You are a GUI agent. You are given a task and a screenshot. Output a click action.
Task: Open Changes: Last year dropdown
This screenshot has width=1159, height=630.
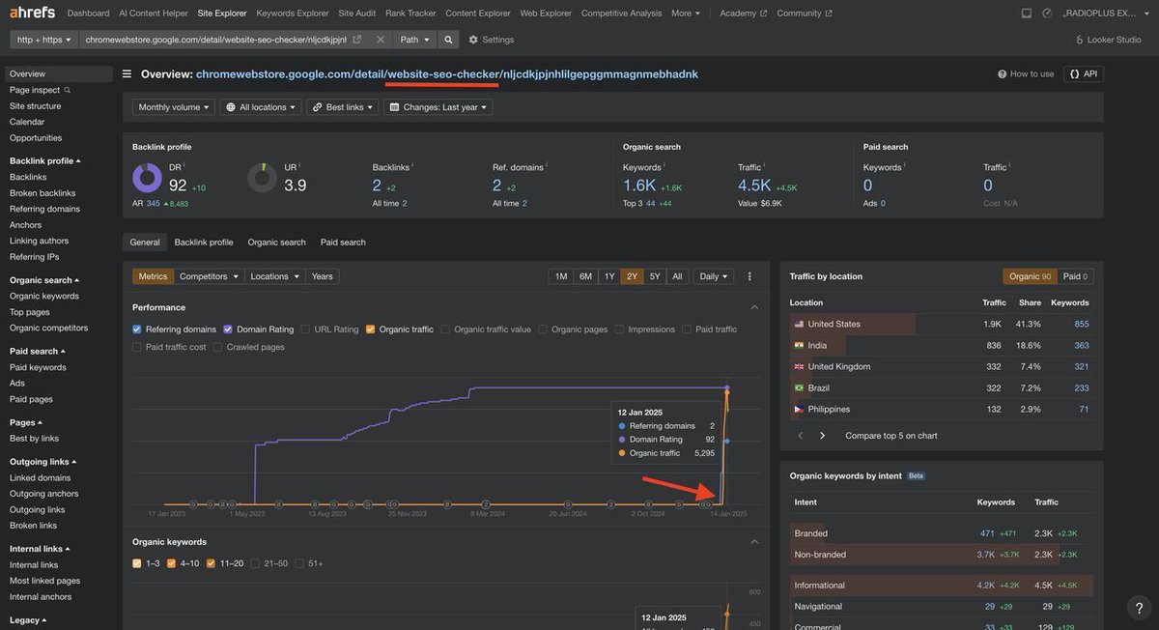[438, 107]
